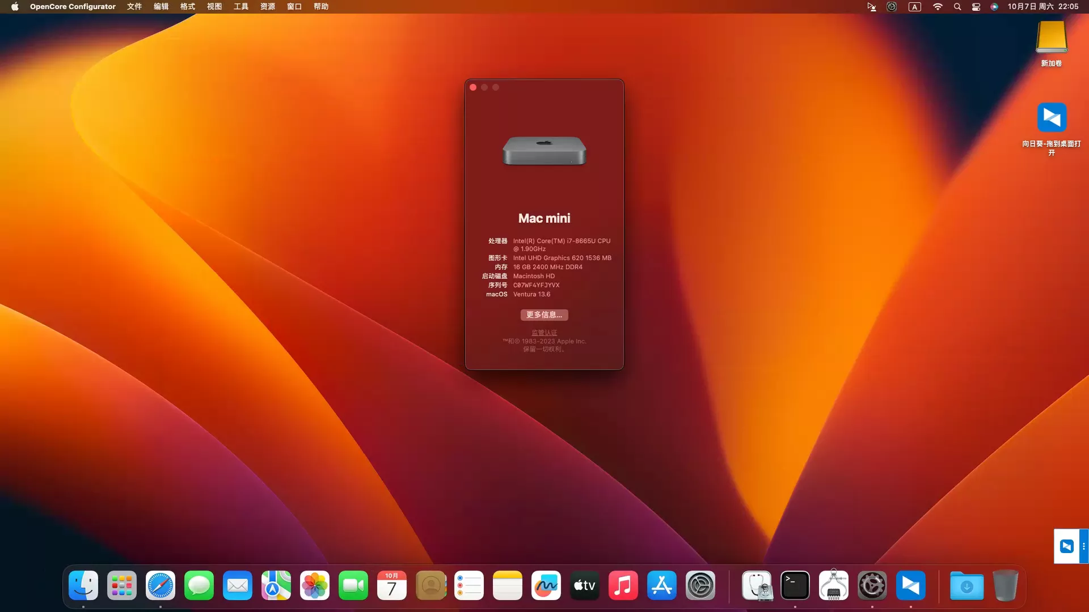
Task: Open the 工具 menu in menu bar
Action: (x=241, y=7)
